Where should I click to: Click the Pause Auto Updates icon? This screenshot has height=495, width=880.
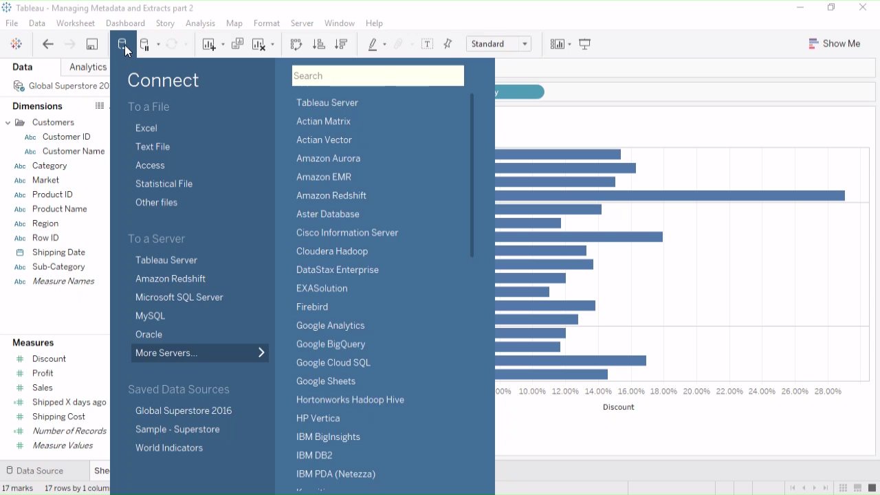(x=144, y=45)
